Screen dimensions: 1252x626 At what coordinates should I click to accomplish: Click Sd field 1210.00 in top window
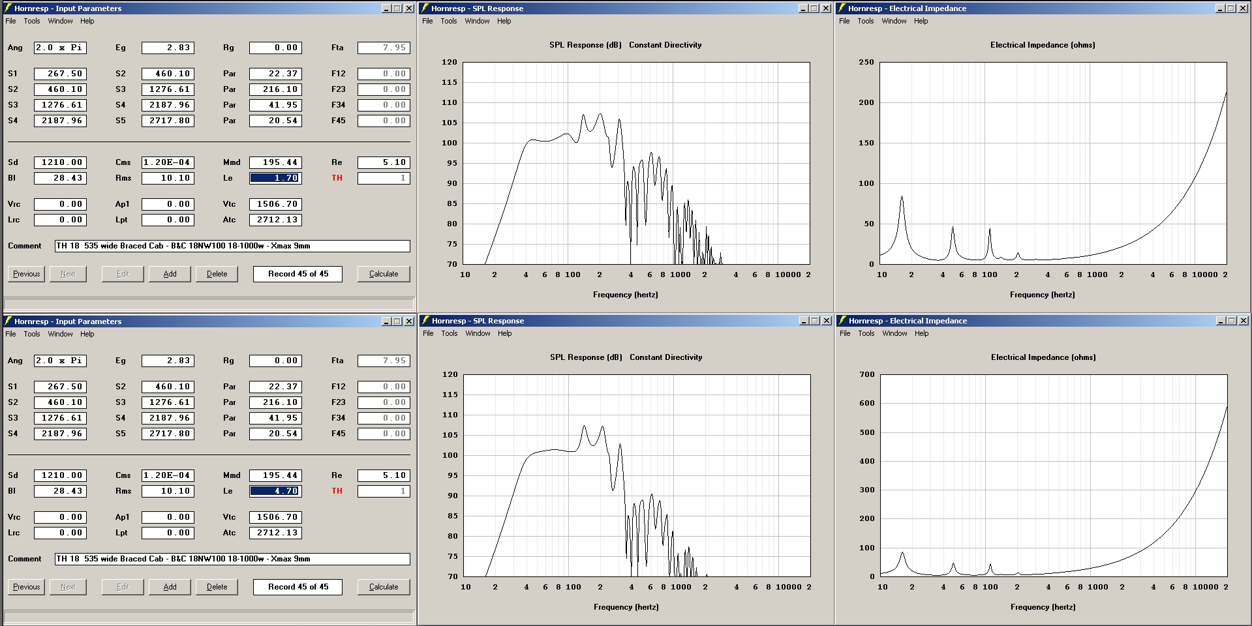60,162
